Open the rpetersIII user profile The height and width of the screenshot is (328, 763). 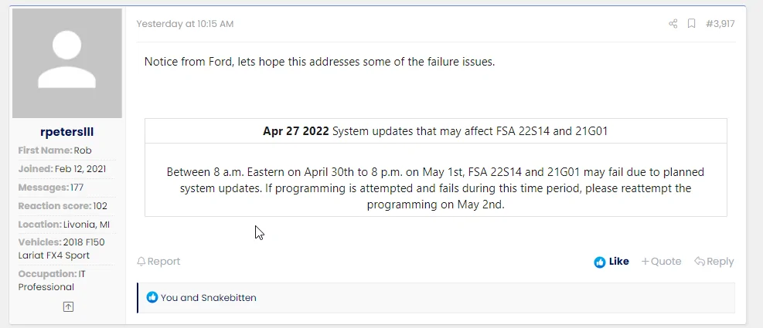[x=67, y=132]
